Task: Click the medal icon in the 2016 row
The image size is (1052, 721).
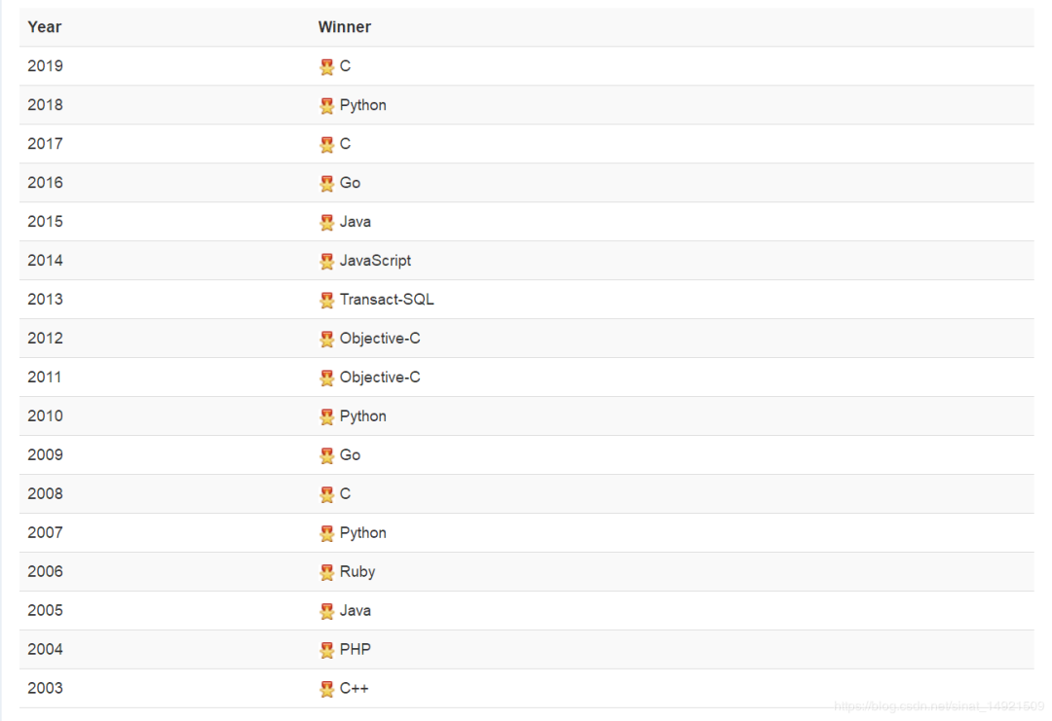Action: [326, 183]
